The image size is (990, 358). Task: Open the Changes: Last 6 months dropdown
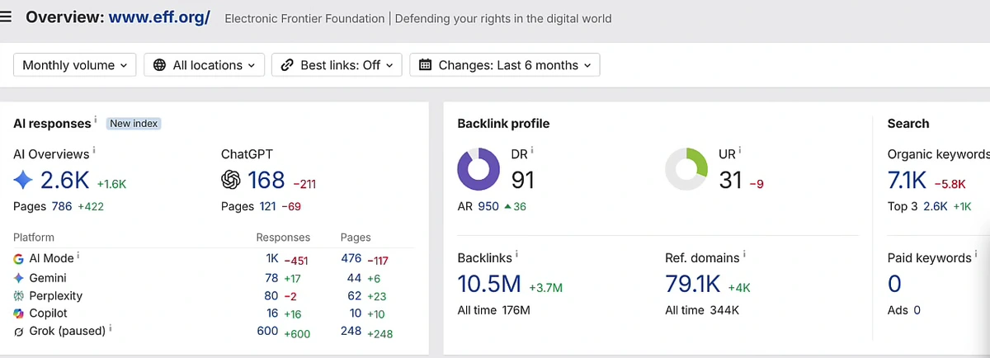(505, 65)
